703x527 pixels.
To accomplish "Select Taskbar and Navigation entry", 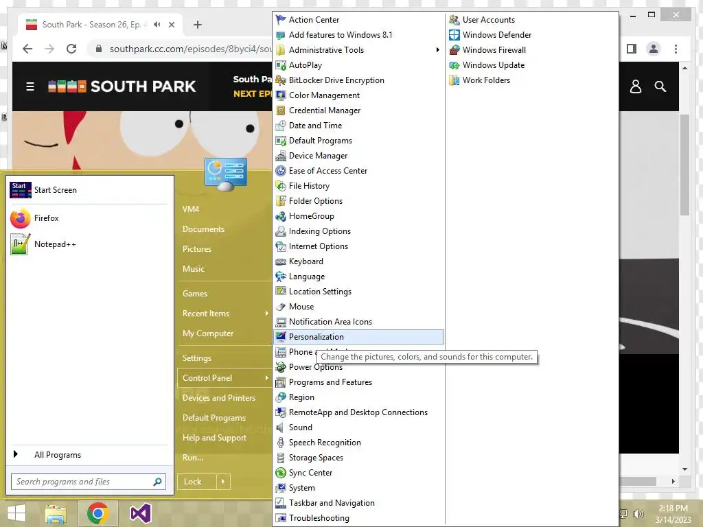I will coord(358,503).
